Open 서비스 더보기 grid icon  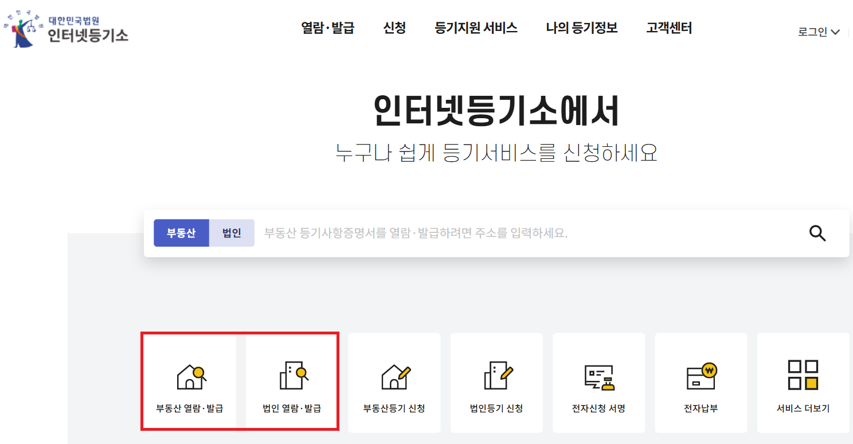[803, 375]
